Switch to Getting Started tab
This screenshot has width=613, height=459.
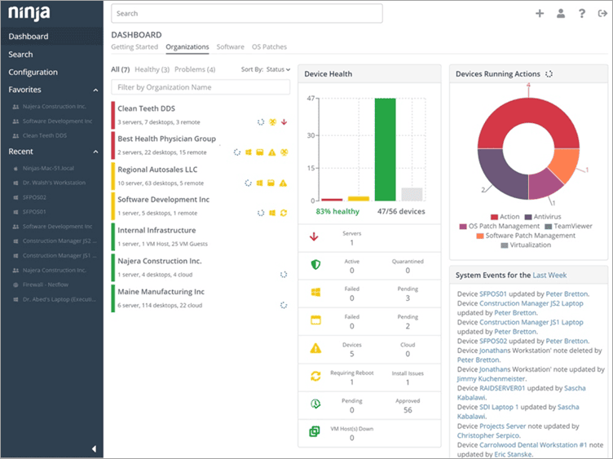click(x=135, y=47)
